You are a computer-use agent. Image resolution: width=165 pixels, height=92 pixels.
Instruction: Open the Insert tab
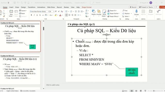pyautogui.click(x=11, y=7)
